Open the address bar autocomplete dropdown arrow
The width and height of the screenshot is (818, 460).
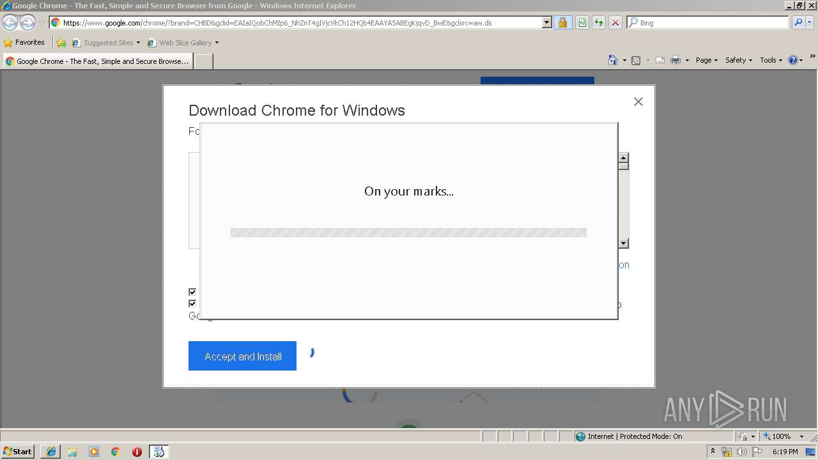click(x=546, y=22)
